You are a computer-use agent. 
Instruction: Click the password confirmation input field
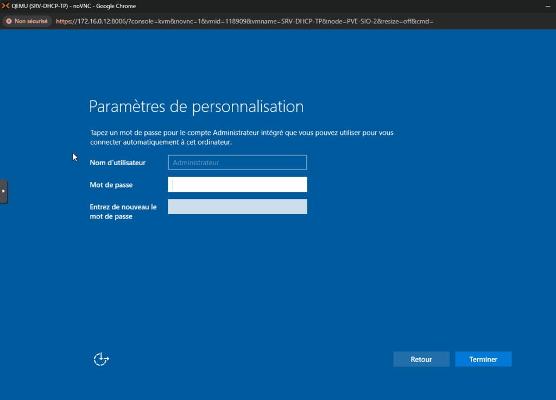point(237,207)
